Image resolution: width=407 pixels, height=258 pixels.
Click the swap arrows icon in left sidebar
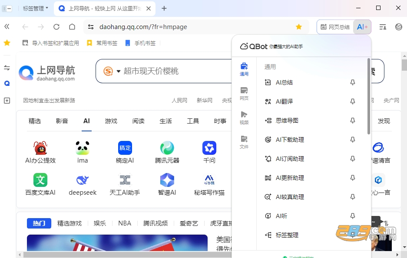coord(7,68)
